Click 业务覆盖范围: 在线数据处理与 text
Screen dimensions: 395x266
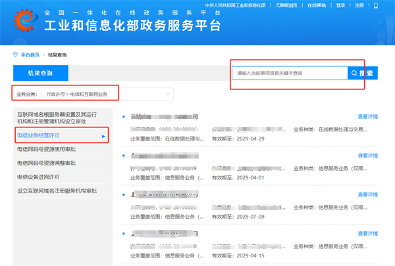pyautogui.click(x=167, y=139)
